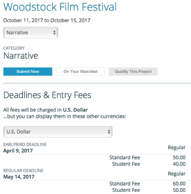The image size is (191, 194).
Task: Click the Qualify This Project button
Action: click(x=133, y=72)
